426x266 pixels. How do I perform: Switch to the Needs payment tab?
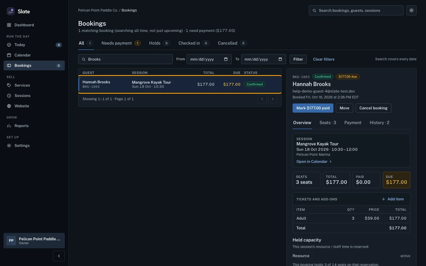click(121, 43)
